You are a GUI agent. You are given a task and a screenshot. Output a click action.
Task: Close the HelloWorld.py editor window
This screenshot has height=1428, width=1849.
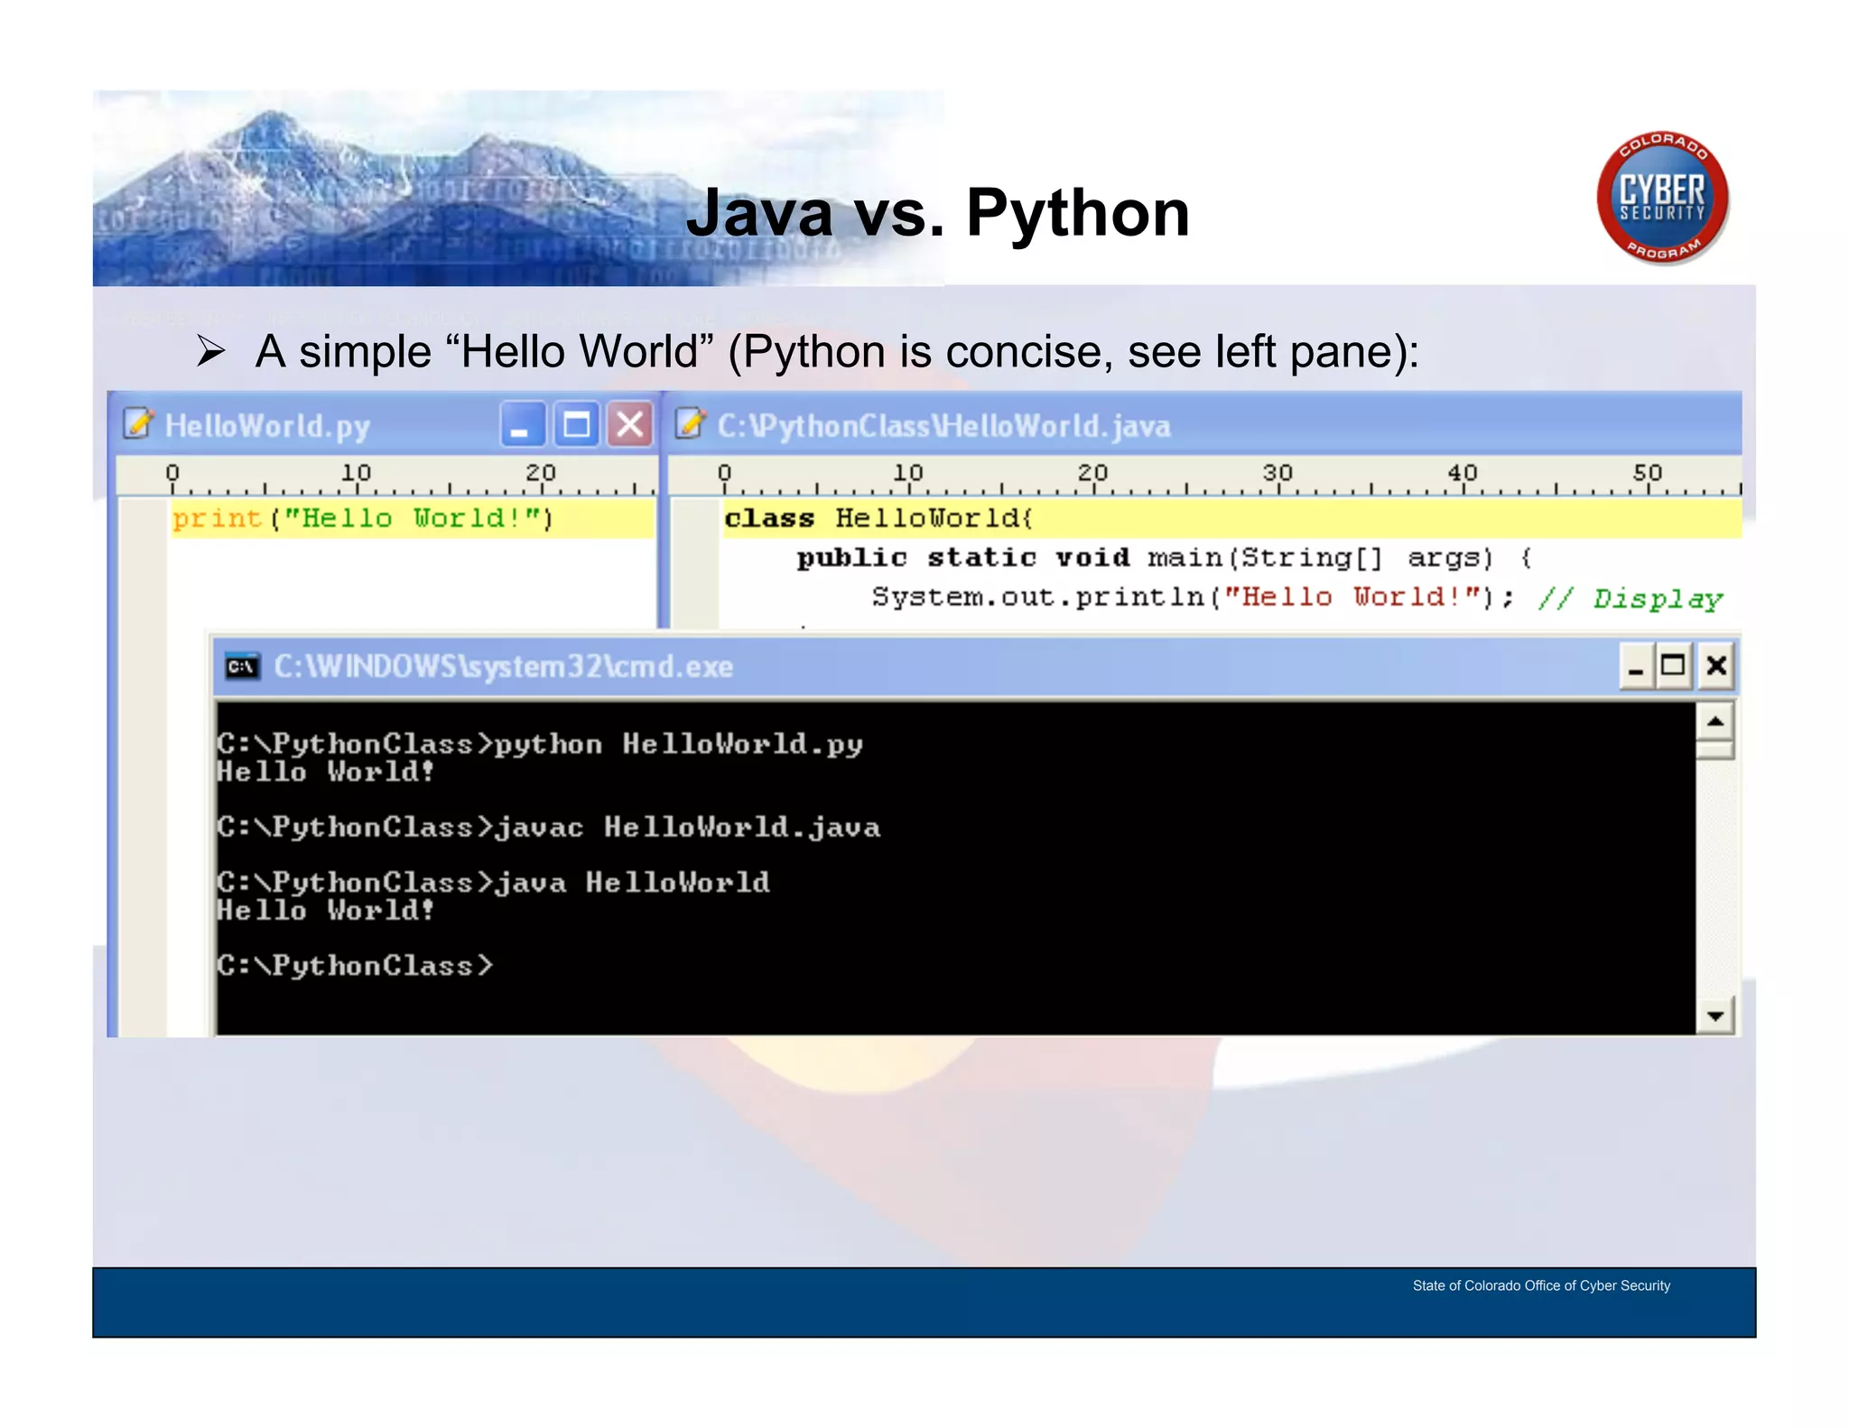(x=630, y=424)
